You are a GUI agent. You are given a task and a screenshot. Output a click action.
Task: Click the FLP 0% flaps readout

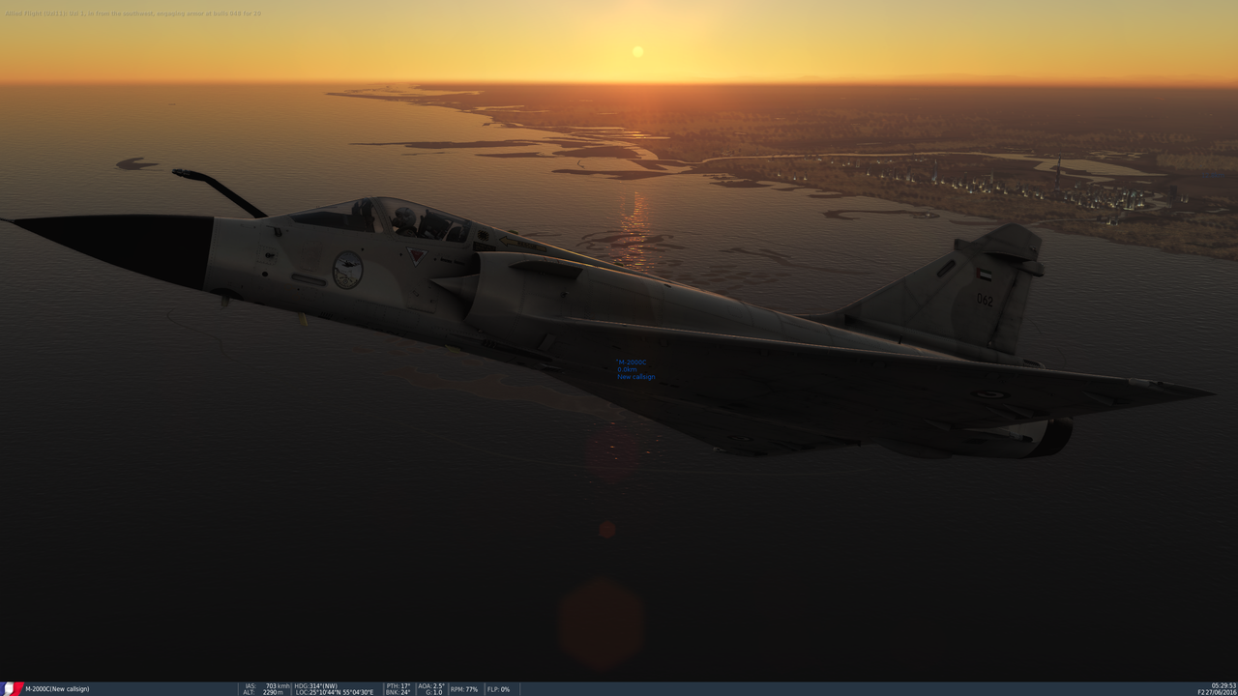(x=498, y=689)
